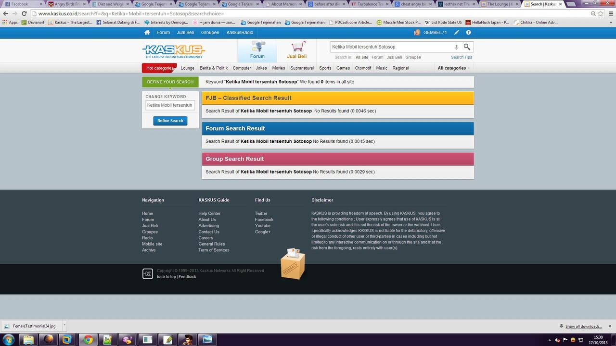The height and width of the screenshot is (346, 616).
Task: Click the Mobile site footer link
Action: [x=152, y=244]
